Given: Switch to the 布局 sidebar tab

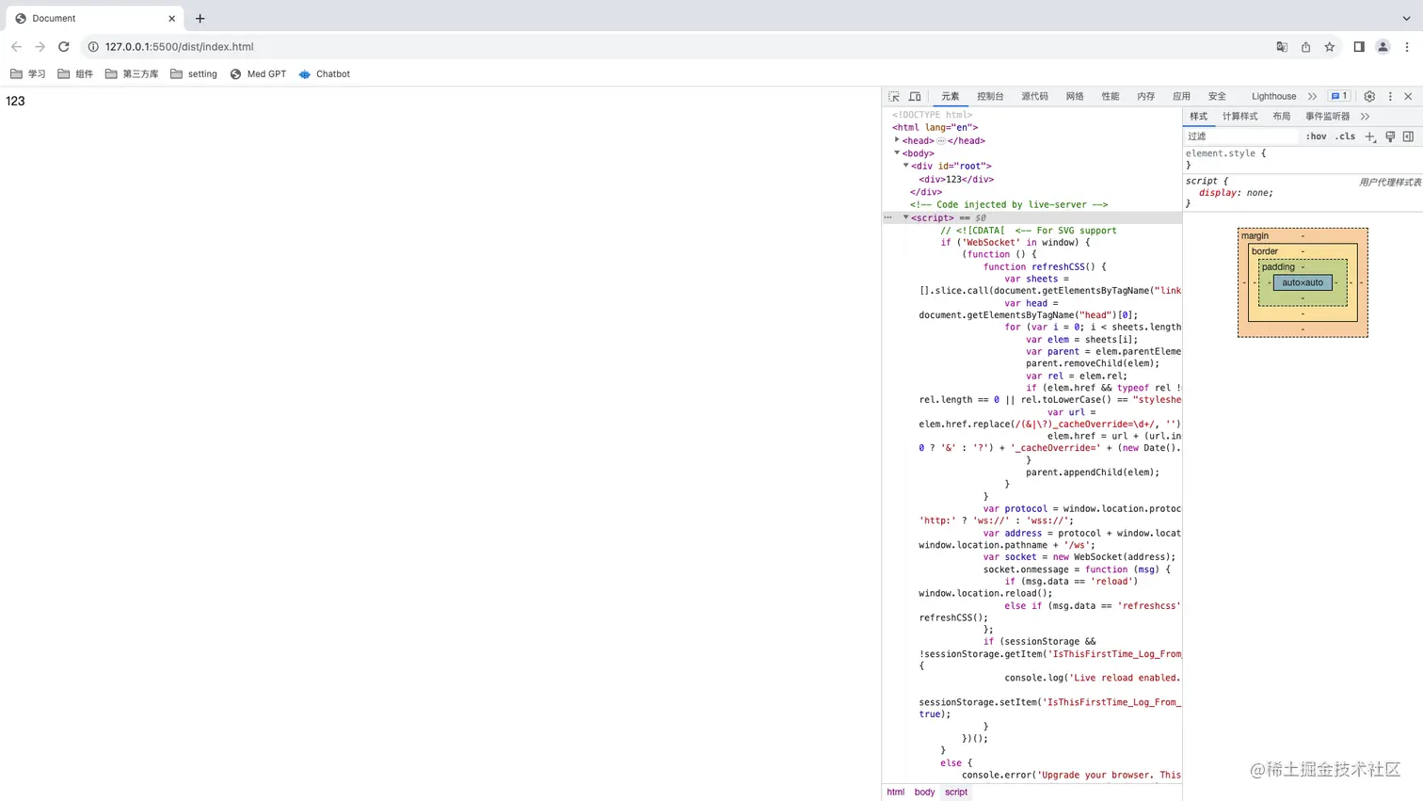Looking at the screenshot, I should pos(1281,116).
